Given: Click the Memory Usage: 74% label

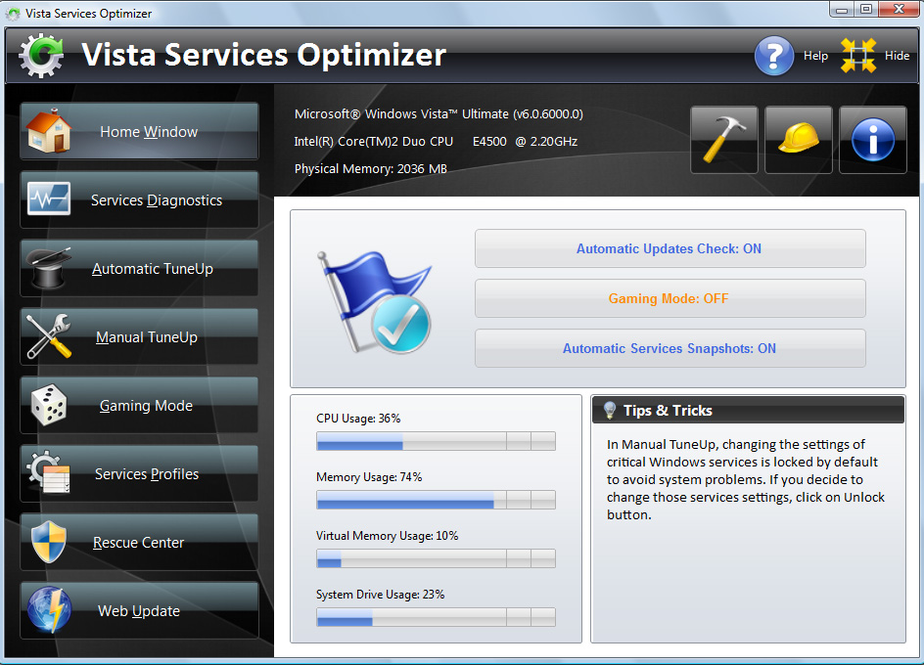Looking at the screenshot, I should (x=369, y=477).
